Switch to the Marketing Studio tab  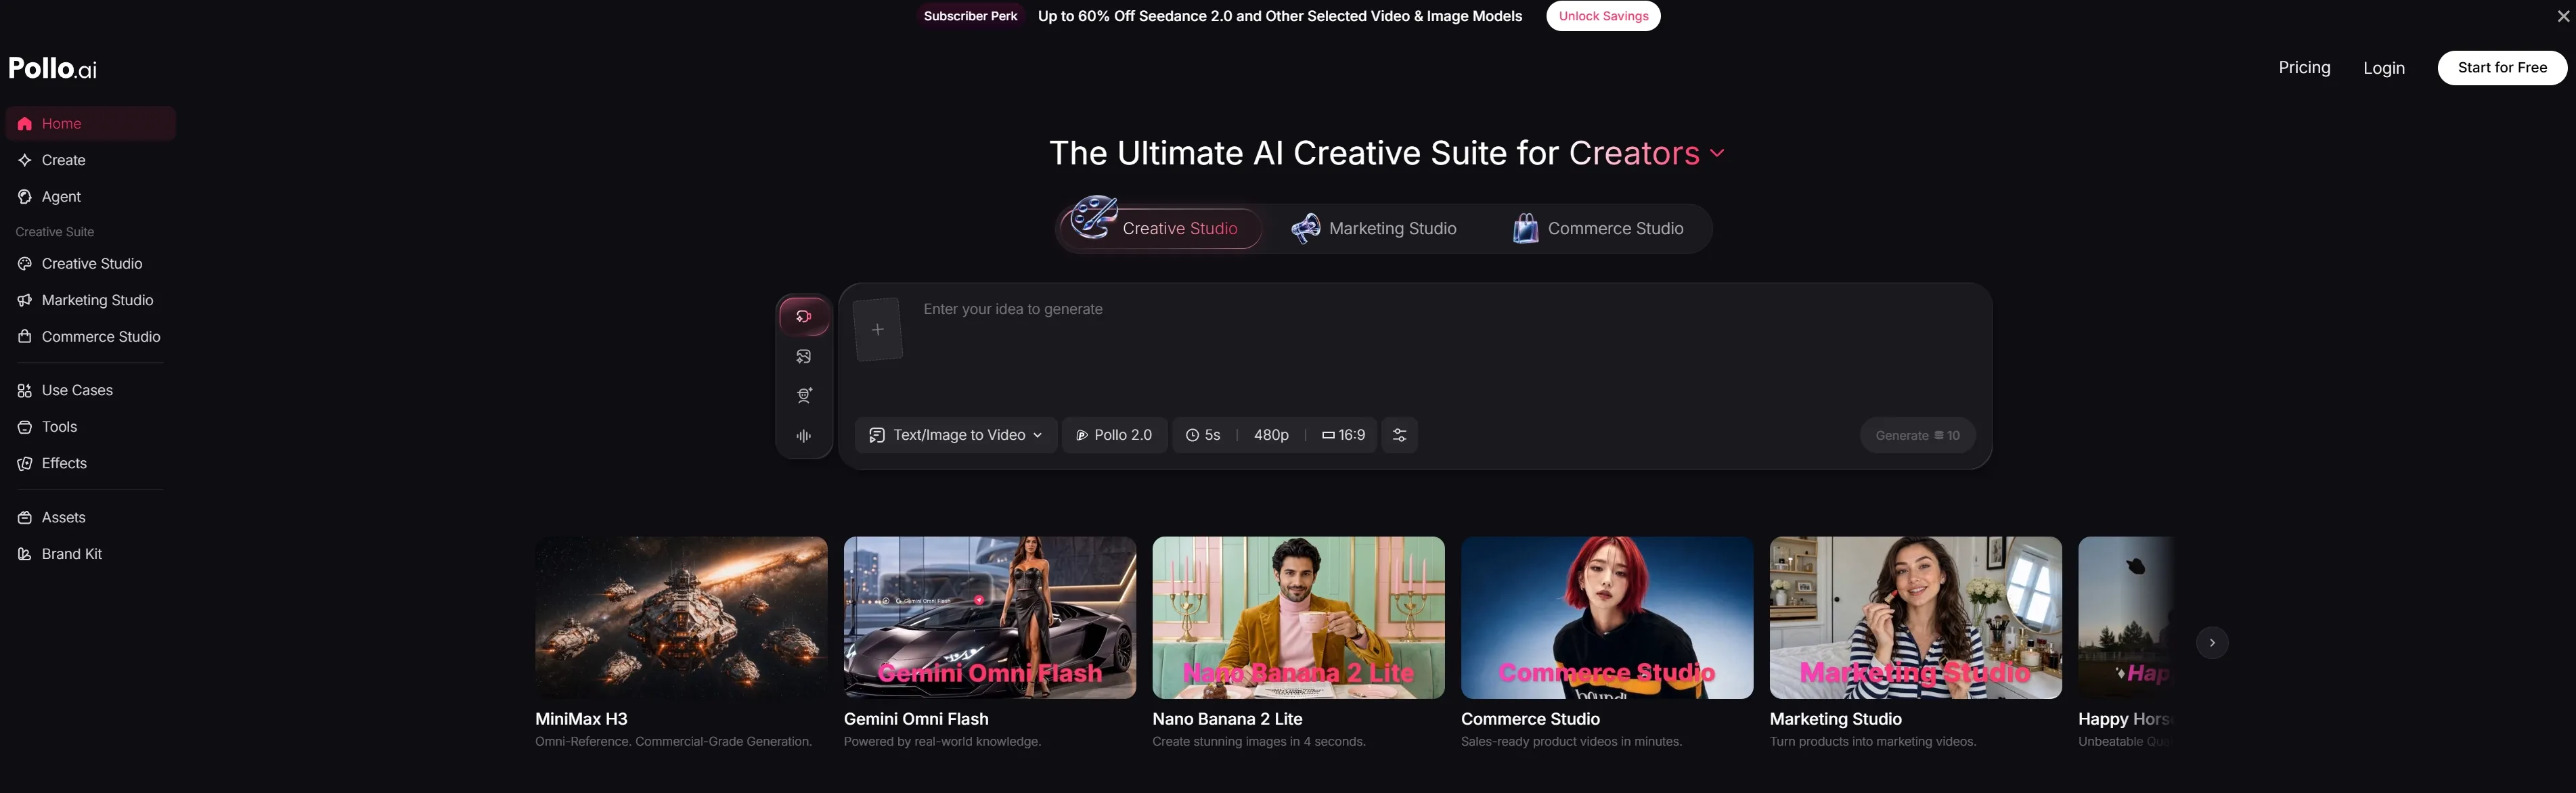tap(1374, 229)
